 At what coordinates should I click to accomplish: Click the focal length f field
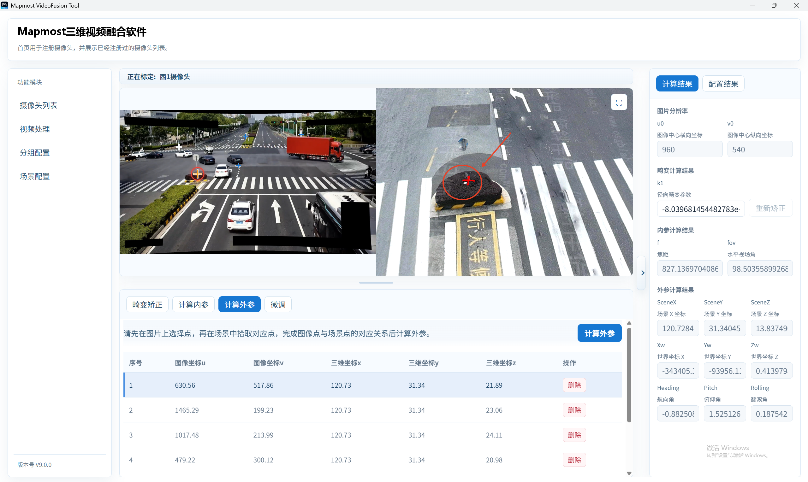(x=690, y=269)
